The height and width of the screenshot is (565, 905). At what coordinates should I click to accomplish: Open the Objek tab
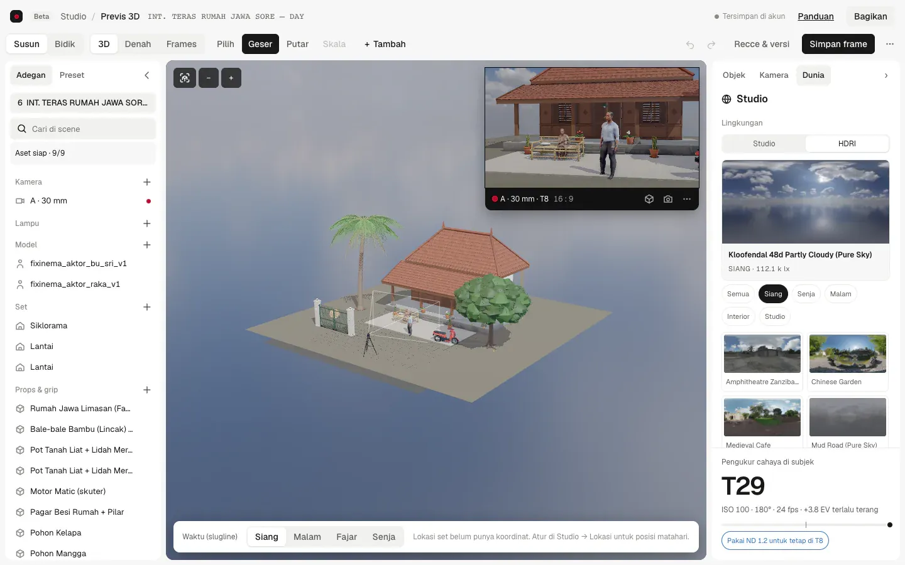[x=733, y=75]
